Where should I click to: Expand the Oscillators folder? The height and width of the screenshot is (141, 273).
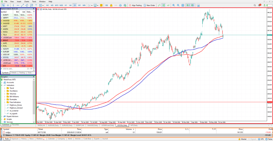coord(5,91)
